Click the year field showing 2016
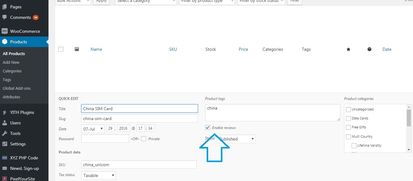Image resolution: width=413 pixels, height=181 pixels. (123, 128)
